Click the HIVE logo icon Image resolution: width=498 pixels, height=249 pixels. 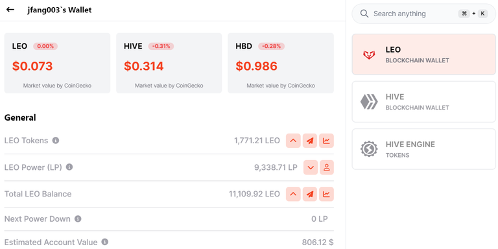click(369, 102)
